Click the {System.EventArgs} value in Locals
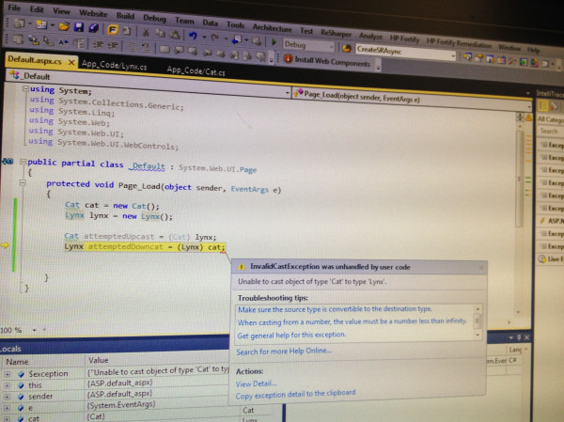This screenshot has height=422, width=564. tap(121, 405)
